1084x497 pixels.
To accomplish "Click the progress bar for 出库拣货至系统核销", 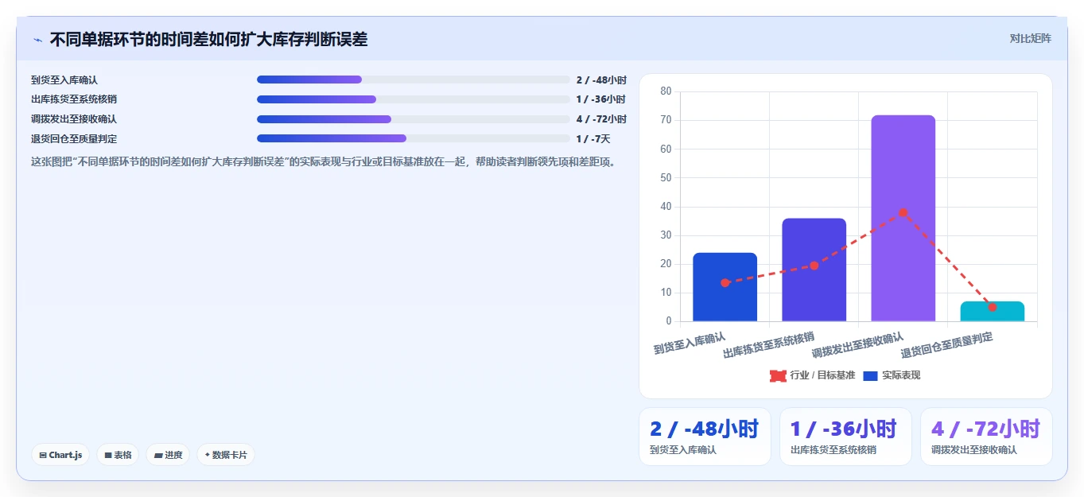I will click(x=414, y=99).
